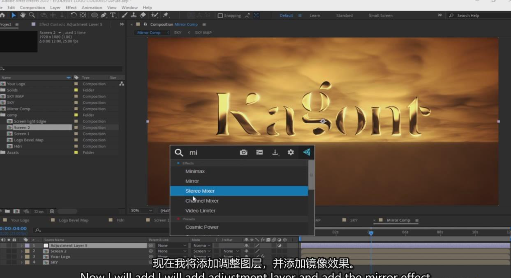The width and height of the screenshot is (511, 278).
Task: Choose Mirror effect from search results
Action: click(x=192, y=181)
